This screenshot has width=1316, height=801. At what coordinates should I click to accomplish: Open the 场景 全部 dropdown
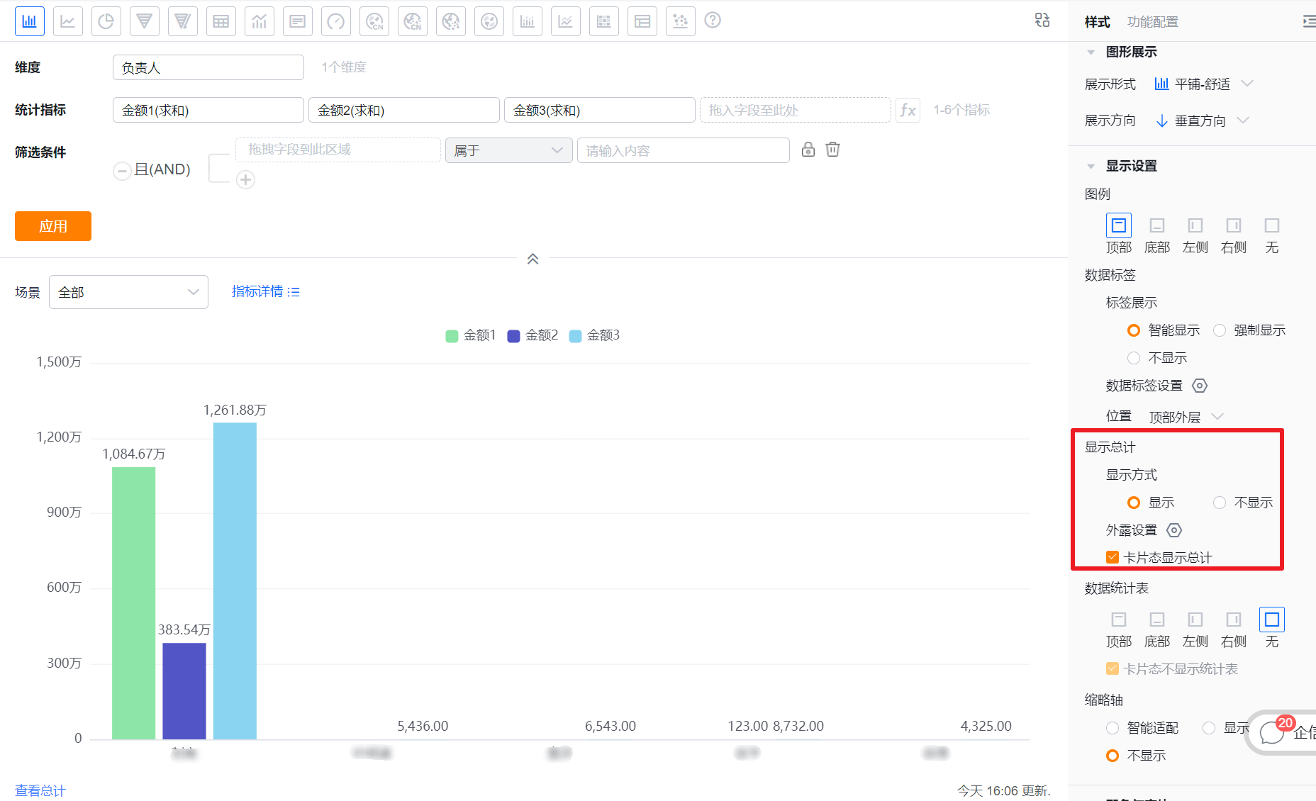[x=128, y=292]
